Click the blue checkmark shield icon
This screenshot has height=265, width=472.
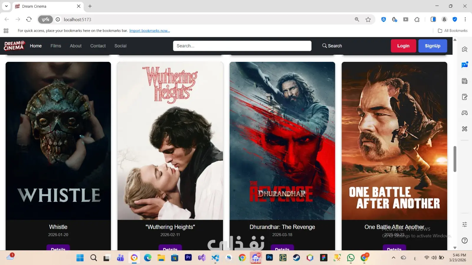point(455,19)
